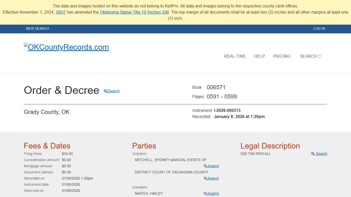Click magnifier icon for District Court of Oklahoma County
This screenshot has height=197, width=351.
click(205, 179)
